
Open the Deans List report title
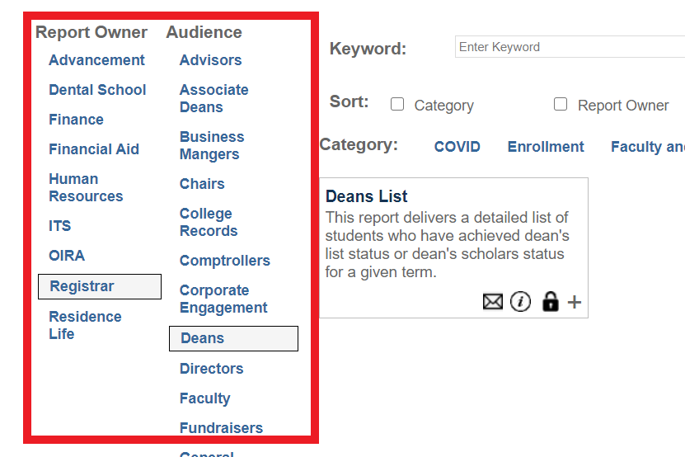click(367, 196)
